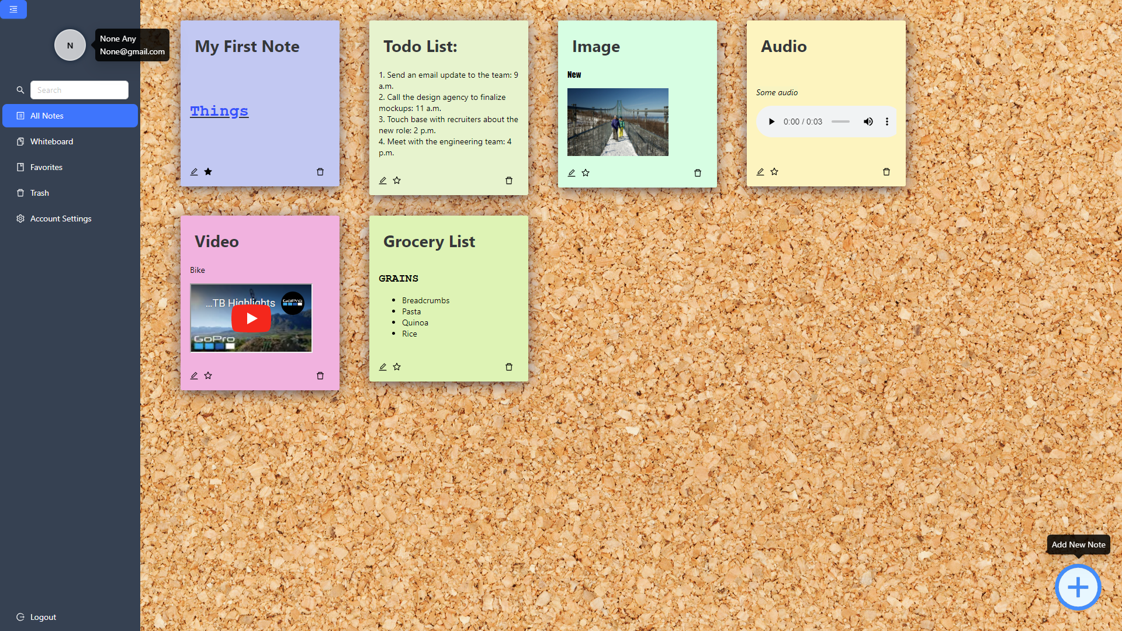Unfavorite My First Note star

[208, 172]
